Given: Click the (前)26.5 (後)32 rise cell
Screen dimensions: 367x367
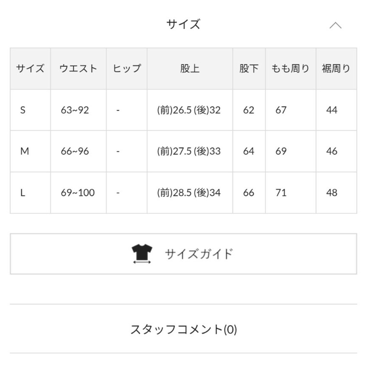Looking at the screenshot, I should pyautogui.click(x=190, y=110).
